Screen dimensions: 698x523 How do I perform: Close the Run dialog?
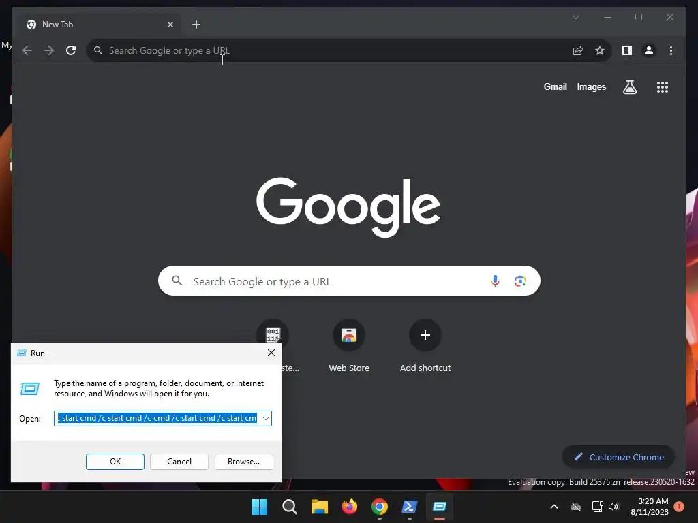click(271, 353)
